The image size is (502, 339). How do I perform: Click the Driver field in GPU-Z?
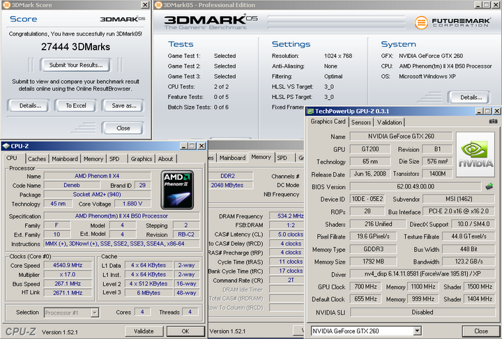pyautogui.click(x=422, y=274)
